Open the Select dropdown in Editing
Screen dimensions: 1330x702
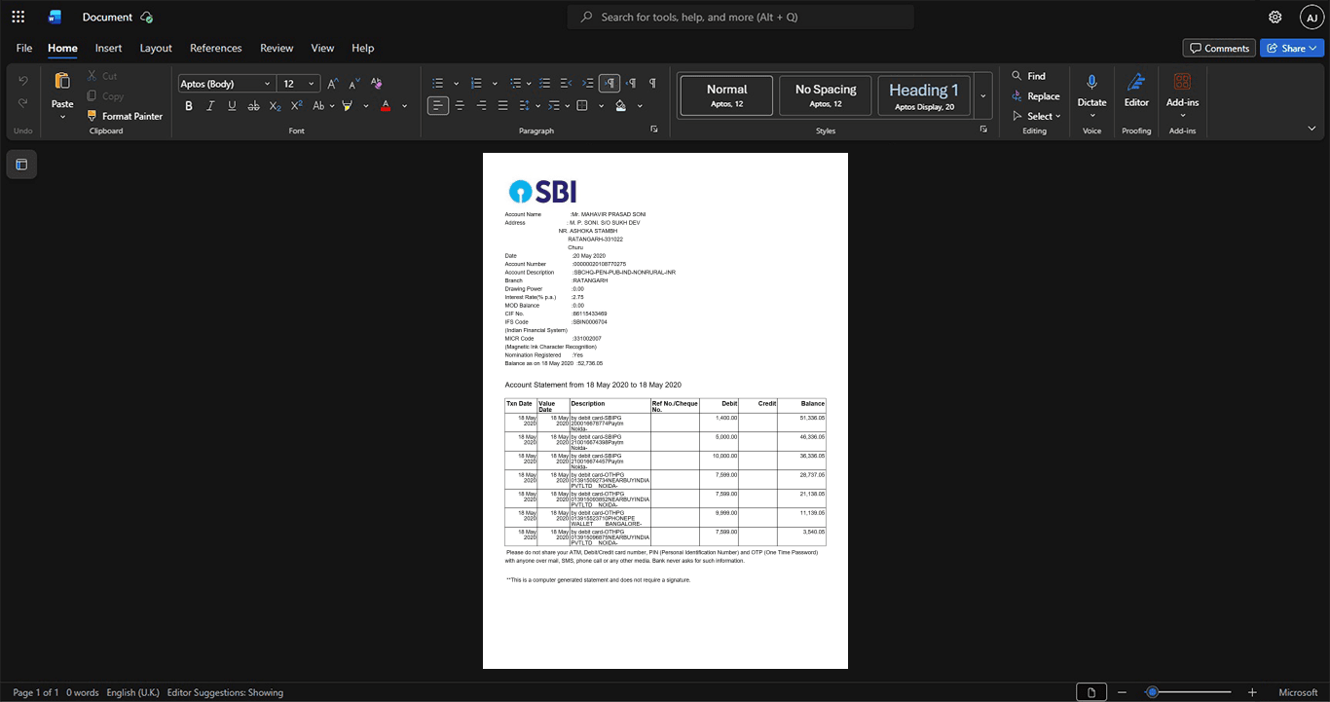[x=1037, y=116]
